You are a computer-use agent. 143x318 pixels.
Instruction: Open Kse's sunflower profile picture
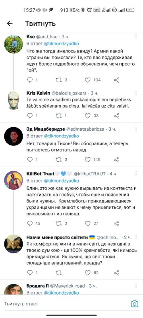[x=14, y=44]
